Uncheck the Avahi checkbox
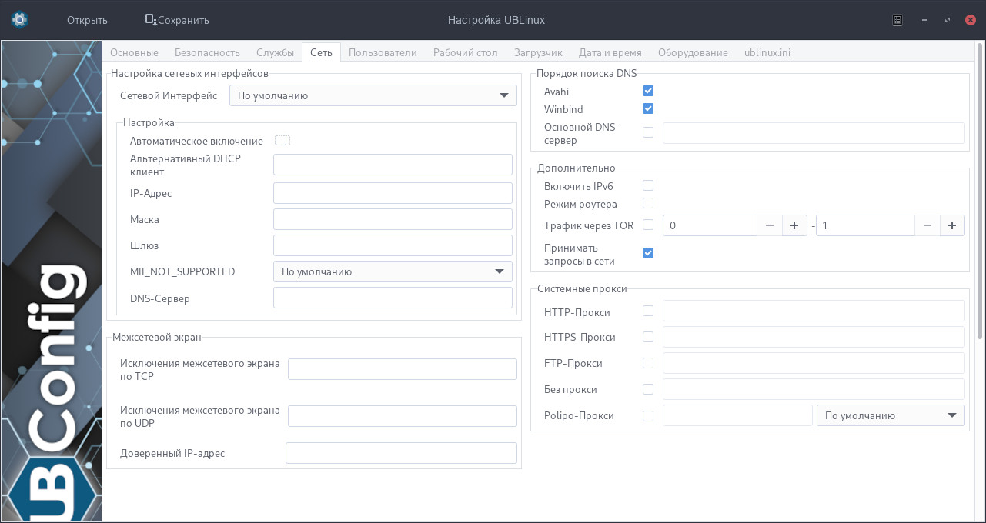This screenshot has width=986, height=523. [x=648, y=92]
